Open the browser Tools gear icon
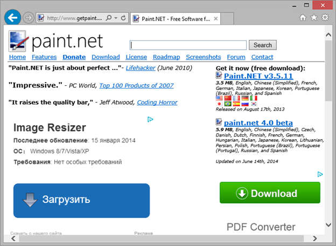 point(325,18)
